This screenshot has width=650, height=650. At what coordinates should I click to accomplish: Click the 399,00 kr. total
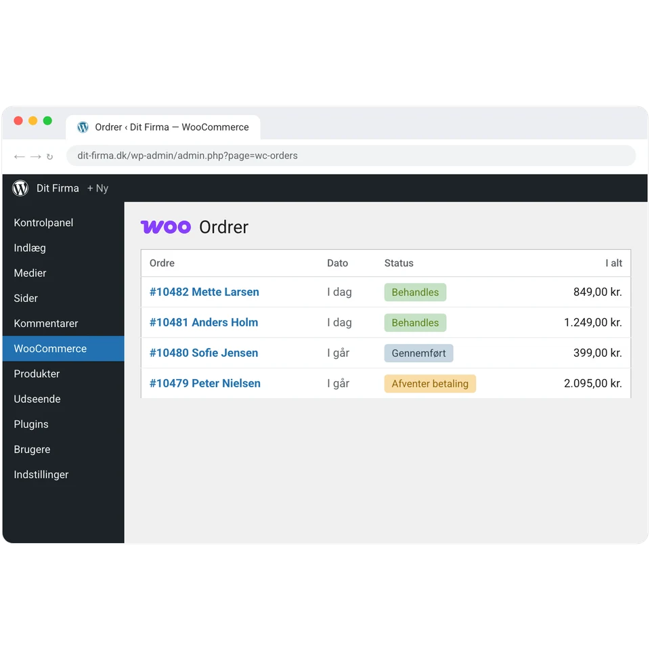tap(597, 353)
